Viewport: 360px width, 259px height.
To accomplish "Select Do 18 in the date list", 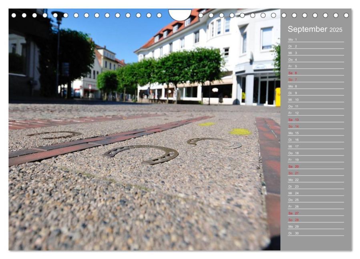I will click(x=294, y=153).
